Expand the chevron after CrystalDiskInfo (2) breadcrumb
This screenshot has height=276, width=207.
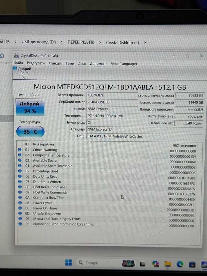145,43
